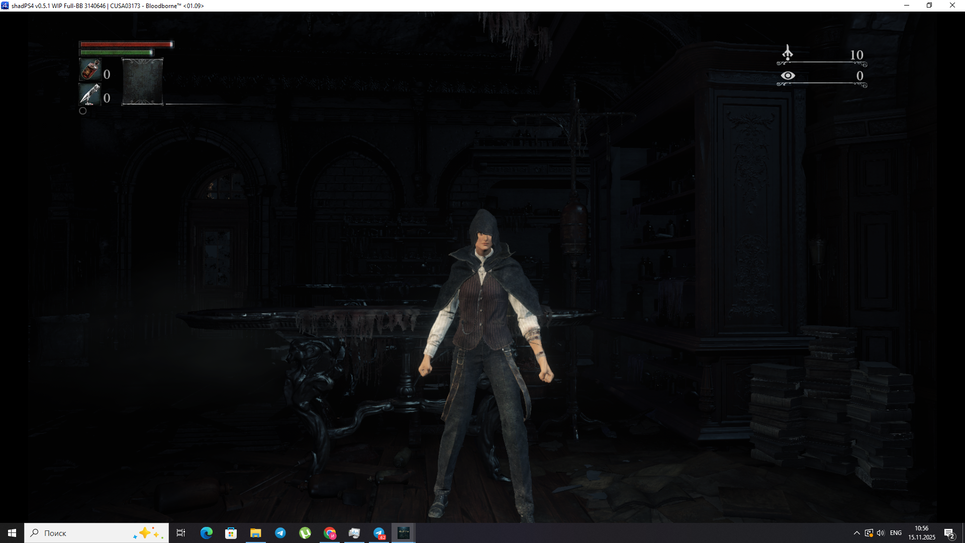The image size is (965, 543).
Task: Click the green stamina bar
Action: (x=116, y=52)
